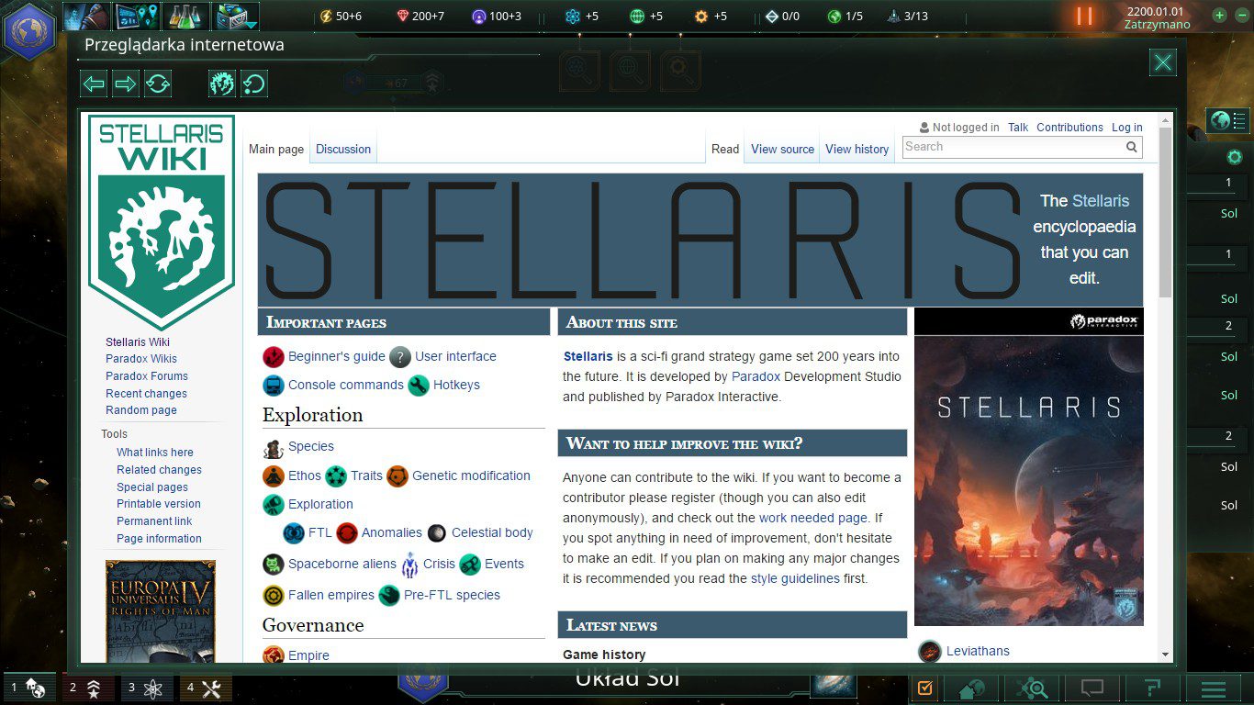1254x705 pixels.
Task: Click the Events icon
Action: click(x=470, y=565)
